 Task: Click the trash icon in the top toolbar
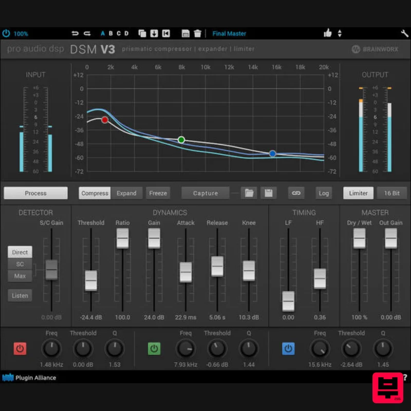(198, 33)
